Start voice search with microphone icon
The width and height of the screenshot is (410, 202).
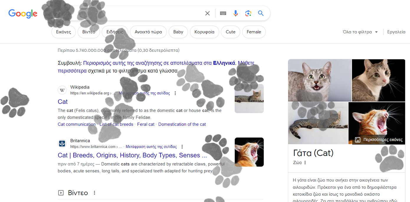[235, 13]
